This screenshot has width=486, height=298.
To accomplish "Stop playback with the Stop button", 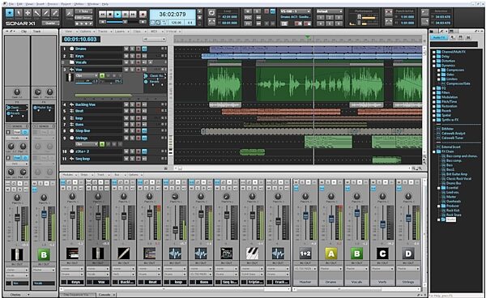I will [109, 15].
